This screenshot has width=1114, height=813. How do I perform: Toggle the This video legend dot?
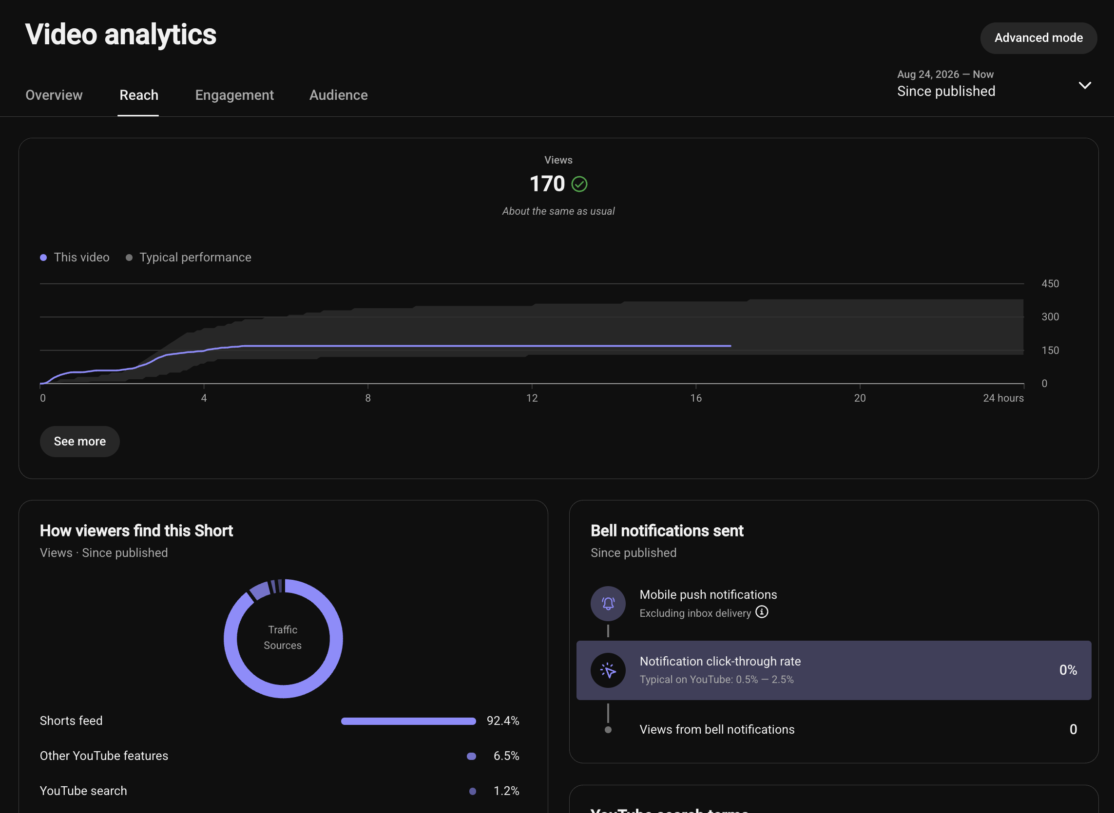[43, 258]
